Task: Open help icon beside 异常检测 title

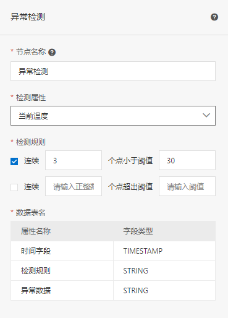Action: coord(214,17)
